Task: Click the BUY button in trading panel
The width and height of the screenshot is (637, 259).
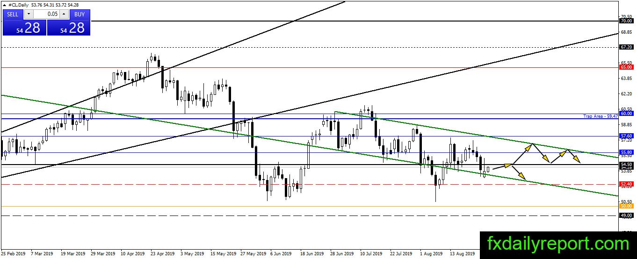Action: click(x=80, y=14)
